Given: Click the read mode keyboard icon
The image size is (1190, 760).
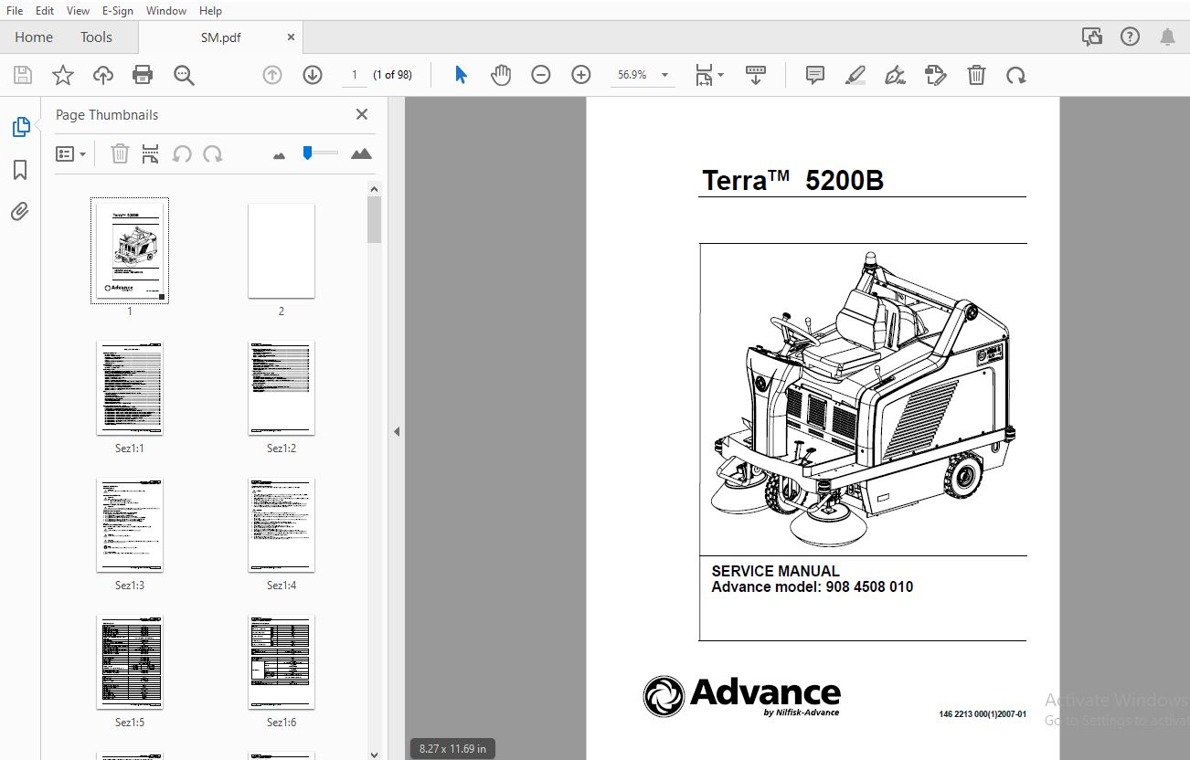Looking at the screenshot, I should pos(756,75).
